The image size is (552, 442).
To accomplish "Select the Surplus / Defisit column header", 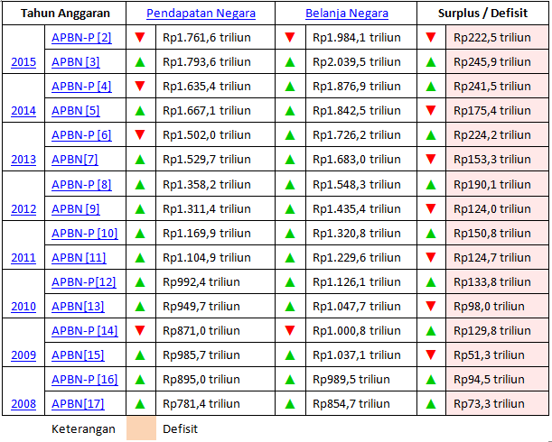I will 482,14.
